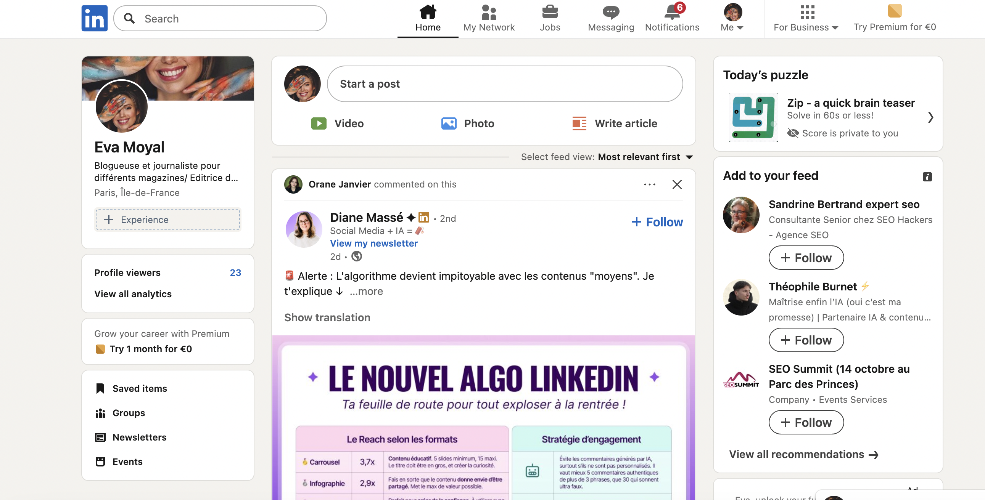Click the Add Experience button
The image size is (985, 500).
(167, 219)
